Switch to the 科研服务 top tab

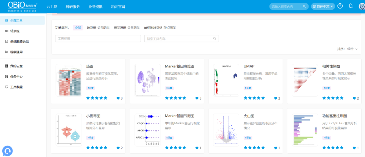[73, 7]
